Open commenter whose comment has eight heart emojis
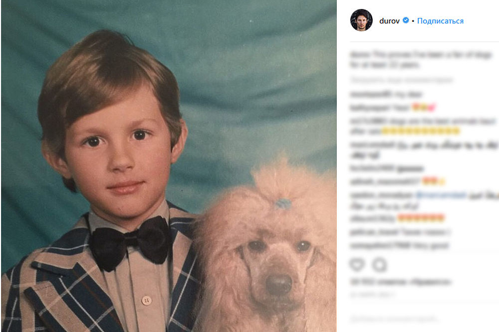 click(372, 219)
